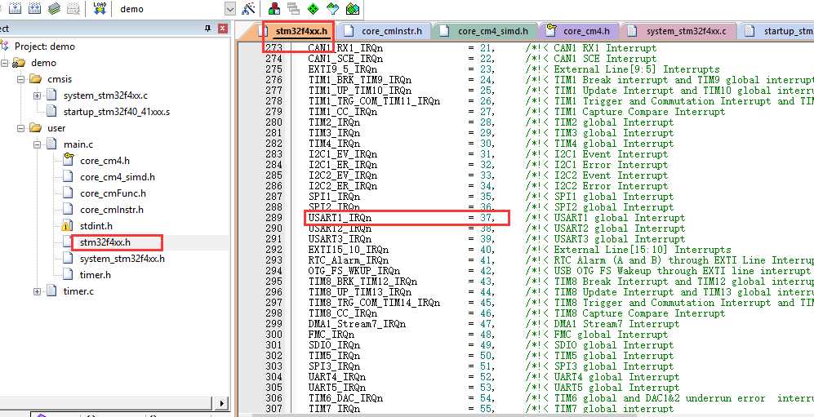Expand system_stm32f4xx.c includes in tree
This screenshot has width=814, height=417.
pos(38,96)
